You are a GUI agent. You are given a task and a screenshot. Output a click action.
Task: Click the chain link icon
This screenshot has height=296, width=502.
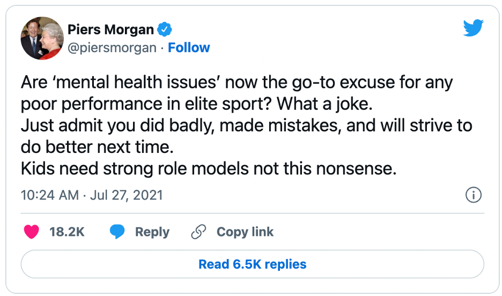coord(198,232)
